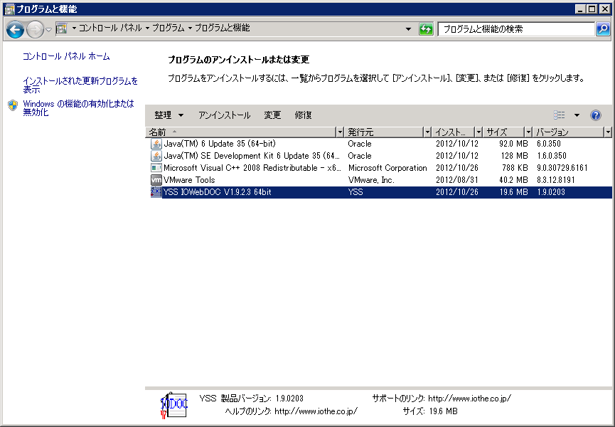
Task: Click the magnifier search icon
Action: click(603, 29)
